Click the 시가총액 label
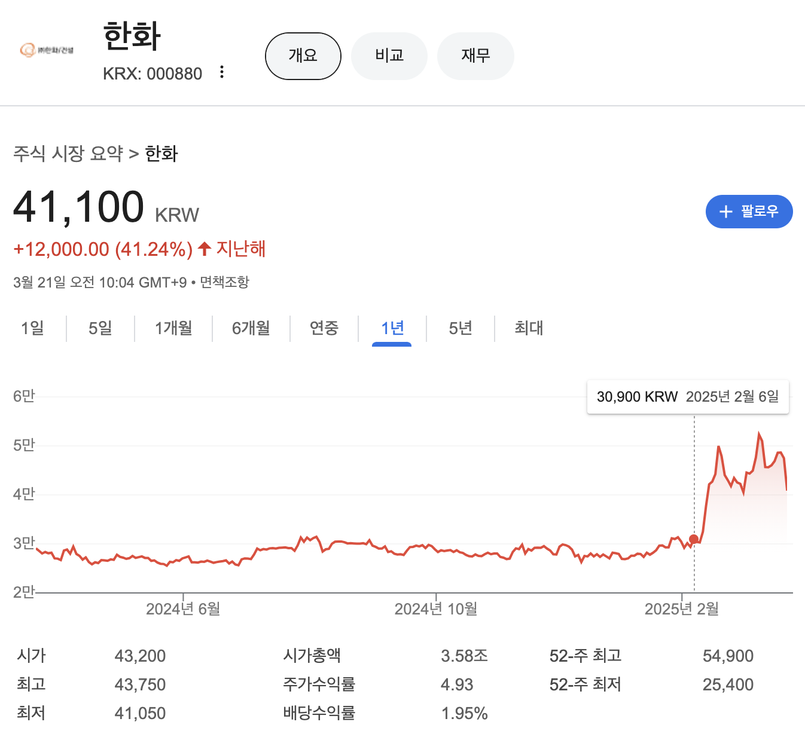Viewport: 805px width, 734px height. (x=312, y=655)
